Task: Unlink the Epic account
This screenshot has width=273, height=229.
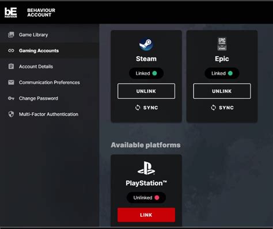Action: coord(222,91)
